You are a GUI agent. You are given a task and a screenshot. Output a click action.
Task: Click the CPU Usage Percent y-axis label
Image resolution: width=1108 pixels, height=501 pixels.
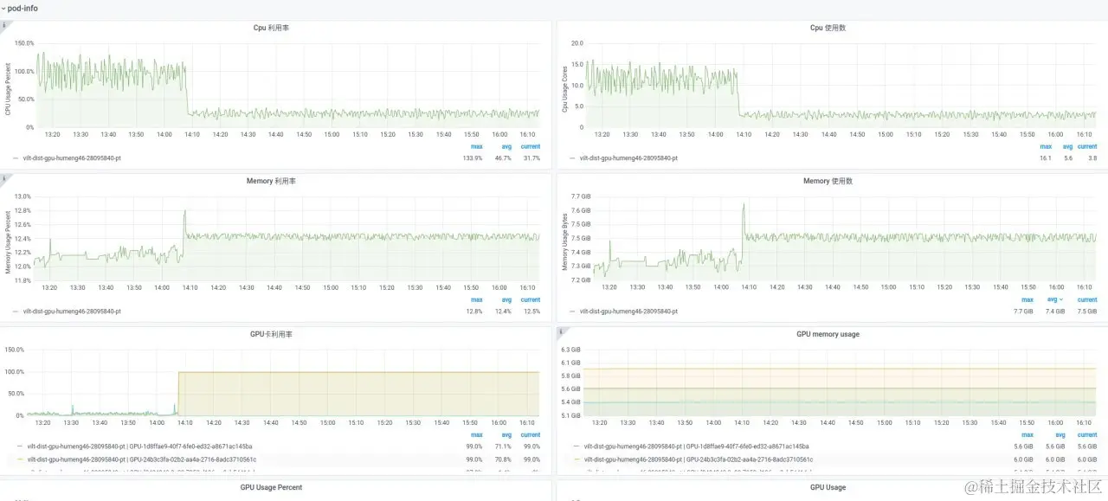8,88
